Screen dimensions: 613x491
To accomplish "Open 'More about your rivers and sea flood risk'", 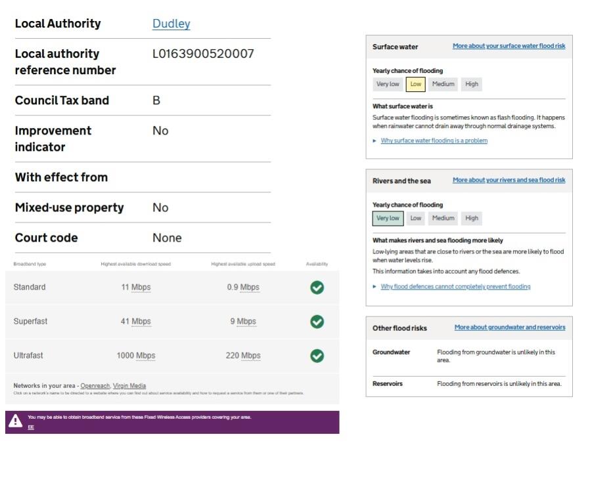I will pos(509,180).
